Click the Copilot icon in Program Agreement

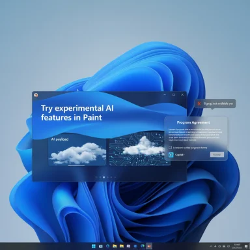point(171,154)
